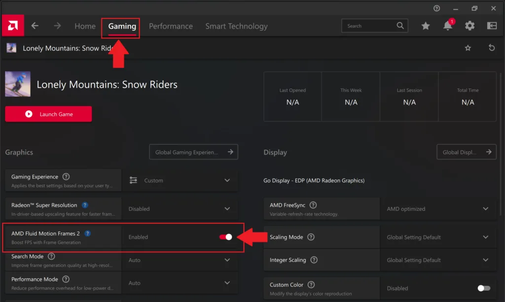Screen dimensions: 505x302
Task: Click the This Week N/A stat
Action: [x=351, y=97]
